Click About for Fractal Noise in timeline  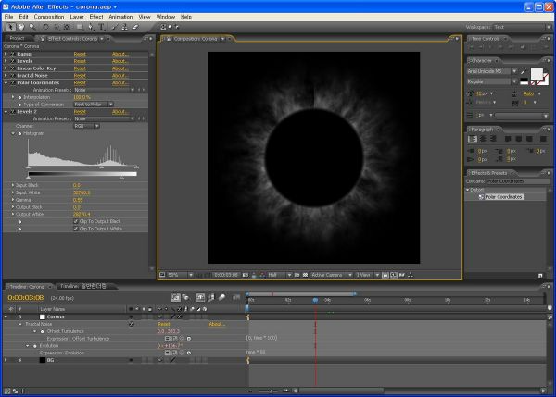pos(217,324)
